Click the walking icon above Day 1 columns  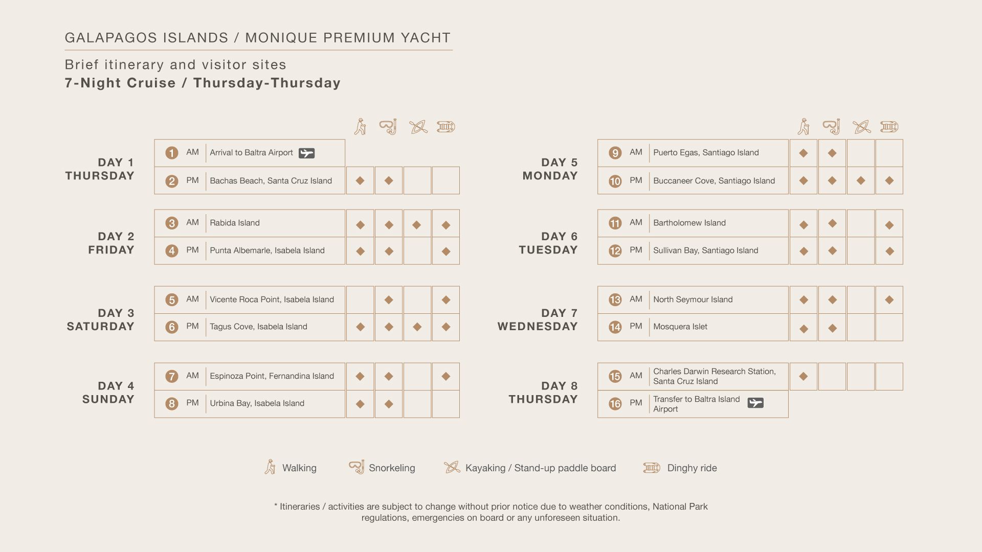coord(361,127)
